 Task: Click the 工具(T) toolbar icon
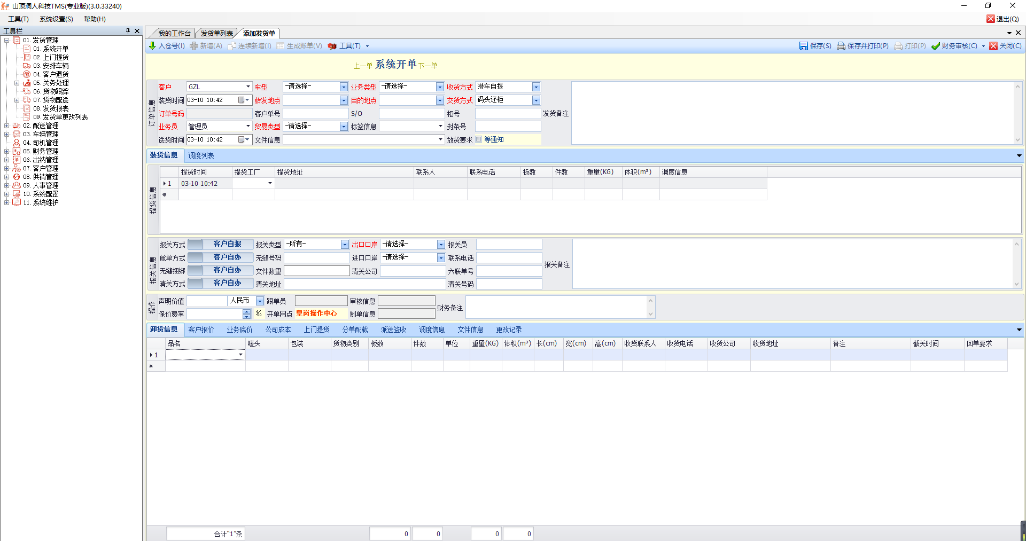click(x=332, y=46)
